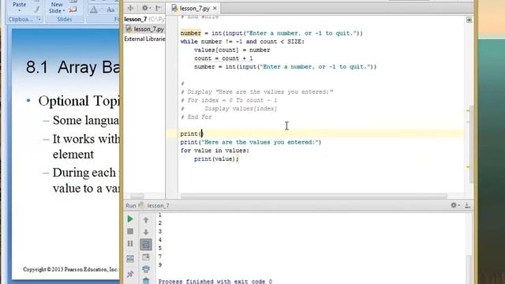Click 'count = count + 1' code line
505x284 pixels.
(223, 58)
